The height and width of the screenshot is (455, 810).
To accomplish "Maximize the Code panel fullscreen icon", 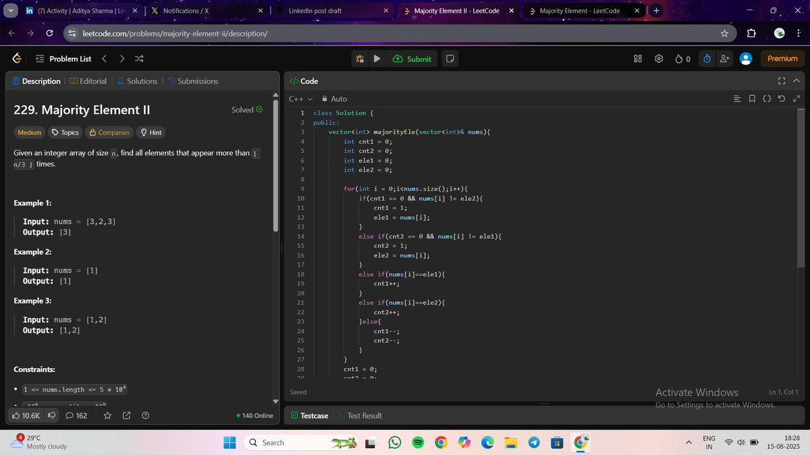I will click(782, 81).
